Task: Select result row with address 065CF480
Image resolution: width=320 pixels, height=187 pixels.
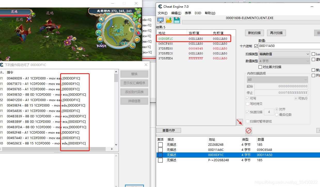Action: pos(196,44)
